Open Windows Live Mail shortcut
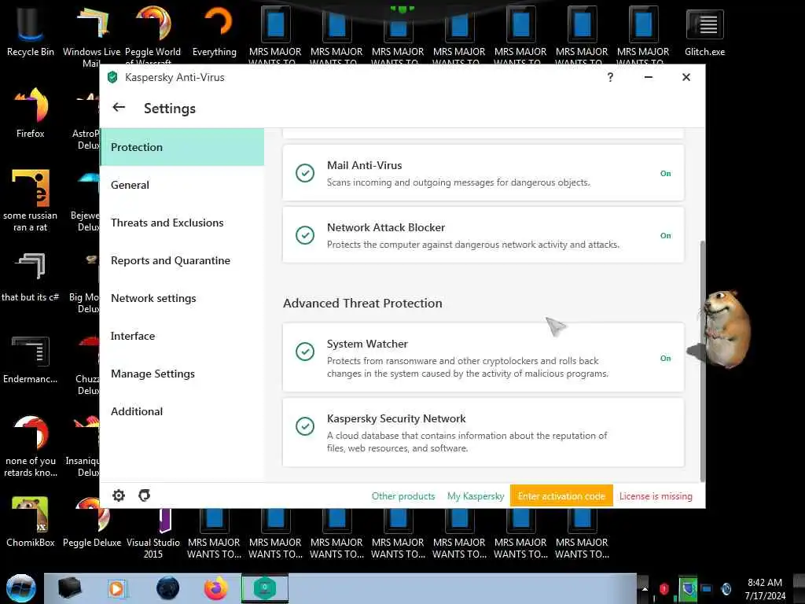Screen dimensions: 805x604 pos(91,31)
